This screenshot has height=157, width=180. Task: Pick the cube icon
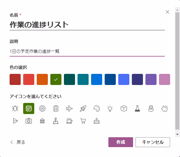[124, 108]
